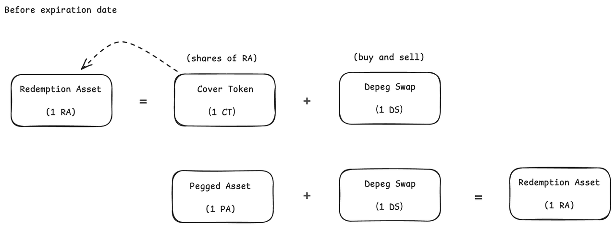Image resolution: width=615 pixels, height=227 pixels.
Task: Click the equals sign in the top equation
Action: 143,102
